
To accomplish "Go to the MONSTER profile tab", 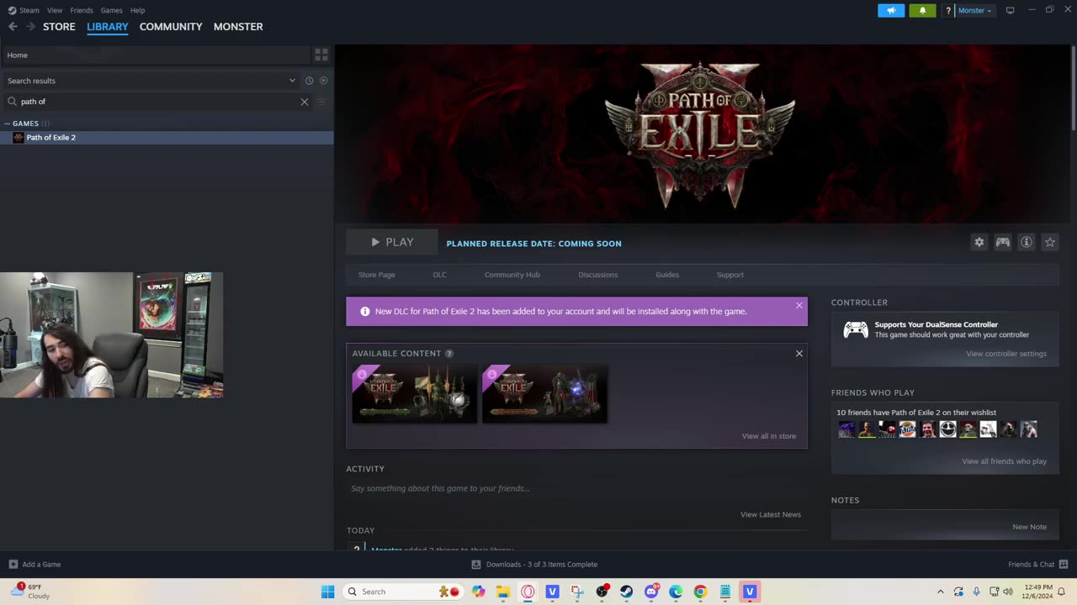I will click(238, 27).
